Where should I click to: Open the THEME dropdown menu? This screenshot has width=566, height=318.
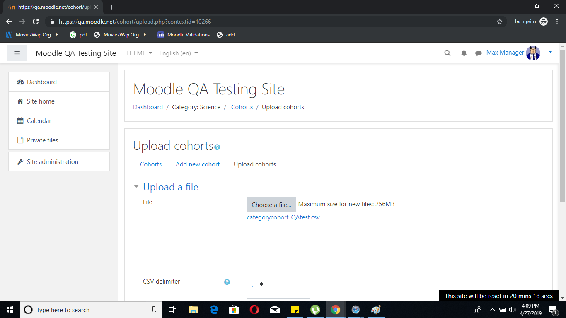tap(139, 53)
